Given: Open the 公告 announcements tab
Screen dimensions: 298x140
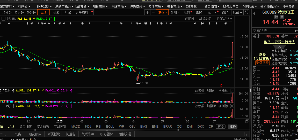Looking at the screenshot, I should tap(18, 134).
